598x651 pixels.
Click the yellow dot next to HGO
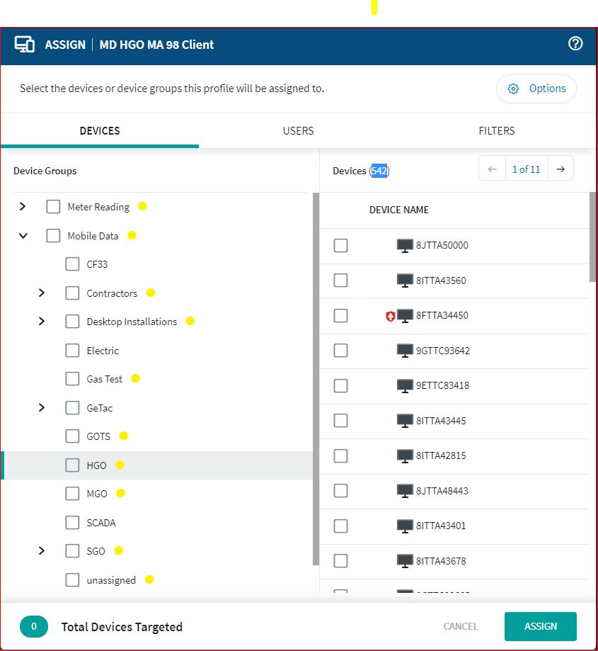coord(120,465)
